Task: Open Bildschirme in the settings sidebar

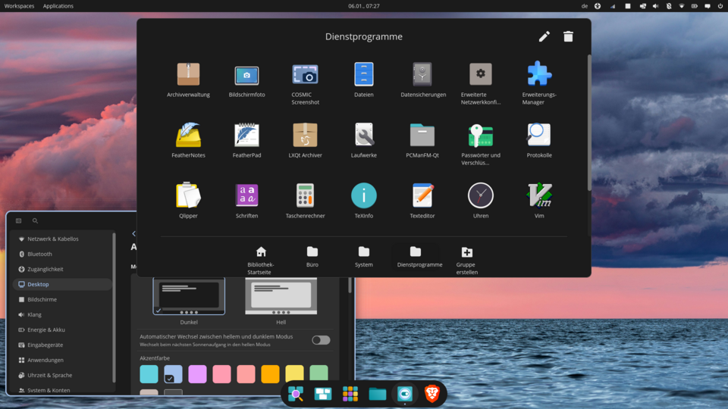Action: (x=42, y=299)
